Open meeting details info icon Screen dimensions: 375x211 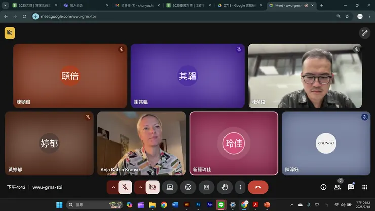pos(323,187)
